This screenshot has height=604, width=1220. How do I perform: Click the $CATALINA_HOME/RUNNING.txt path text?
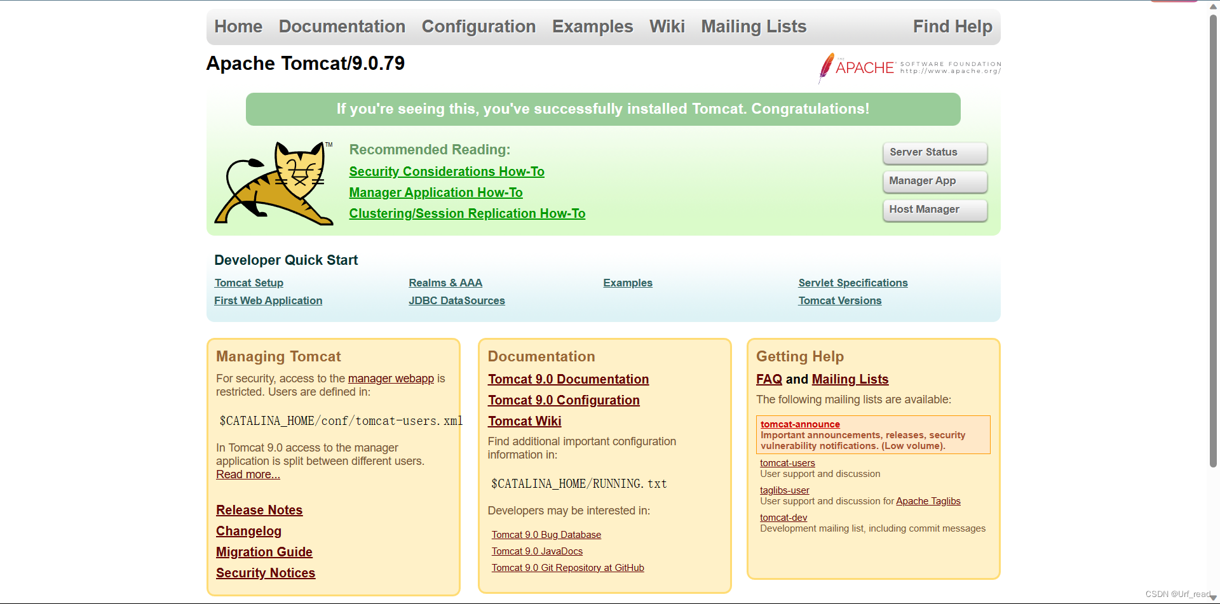tap(579, 484)
